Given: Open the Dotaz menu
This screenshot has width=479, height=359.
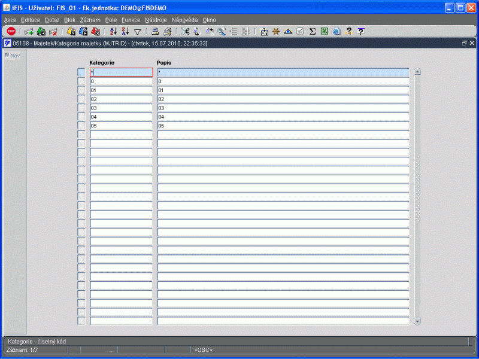Looking at the screenshot, I should pyautogui.click(x=52, y=20).
